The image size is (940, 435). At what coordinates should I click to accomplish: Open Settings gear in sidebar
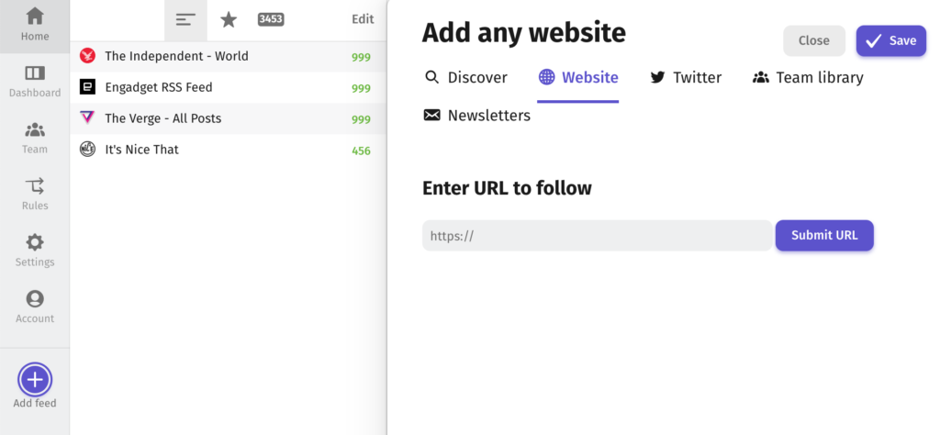point(35,251)
